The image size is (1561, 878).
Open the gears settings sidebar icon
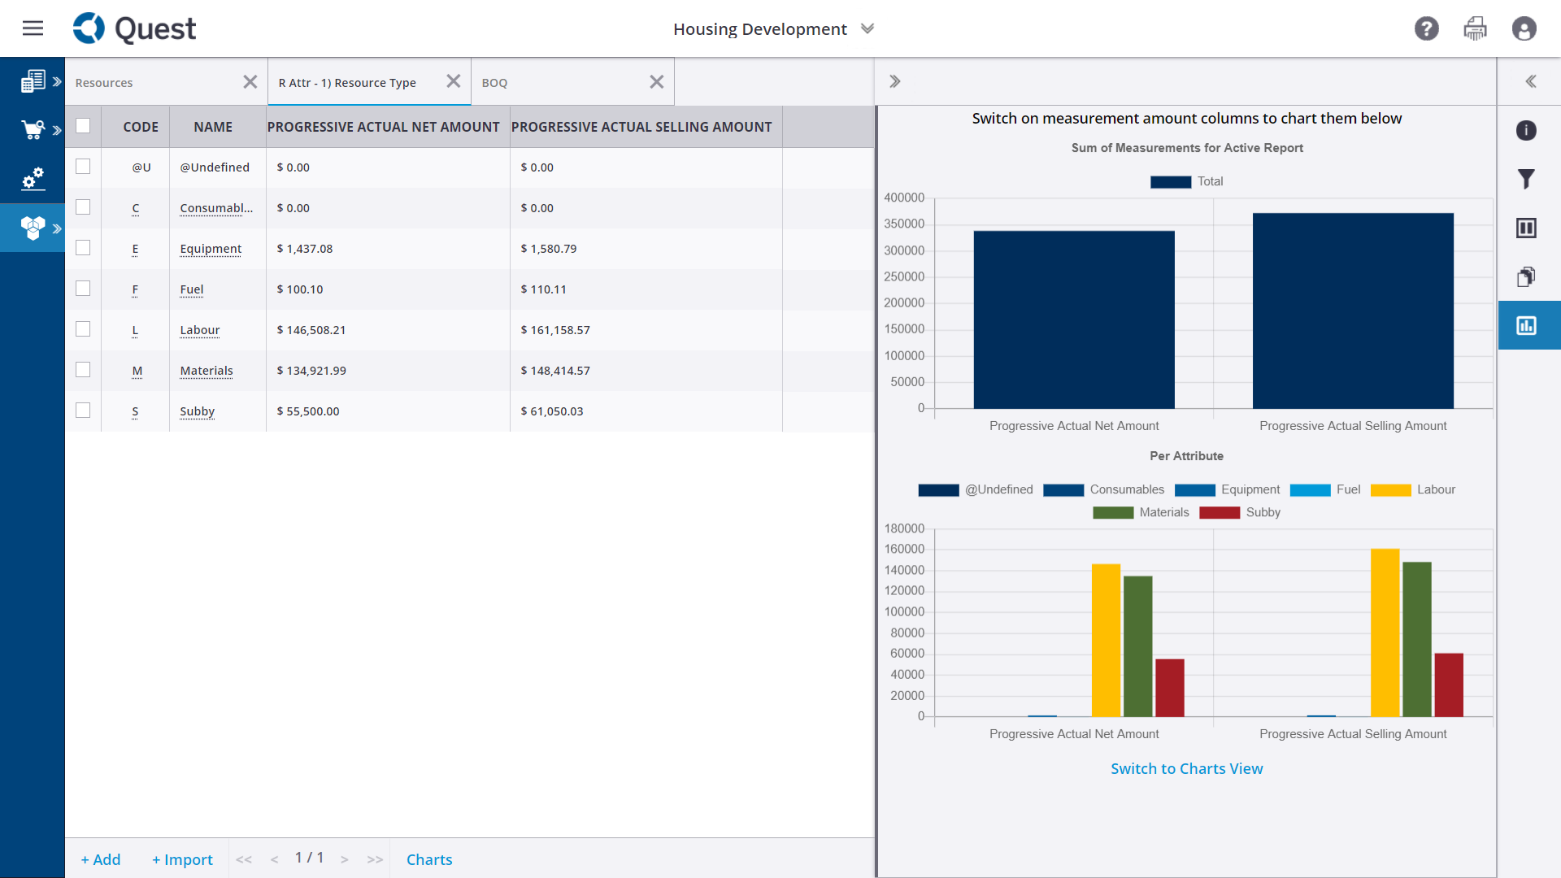click(x=33, y=179)
